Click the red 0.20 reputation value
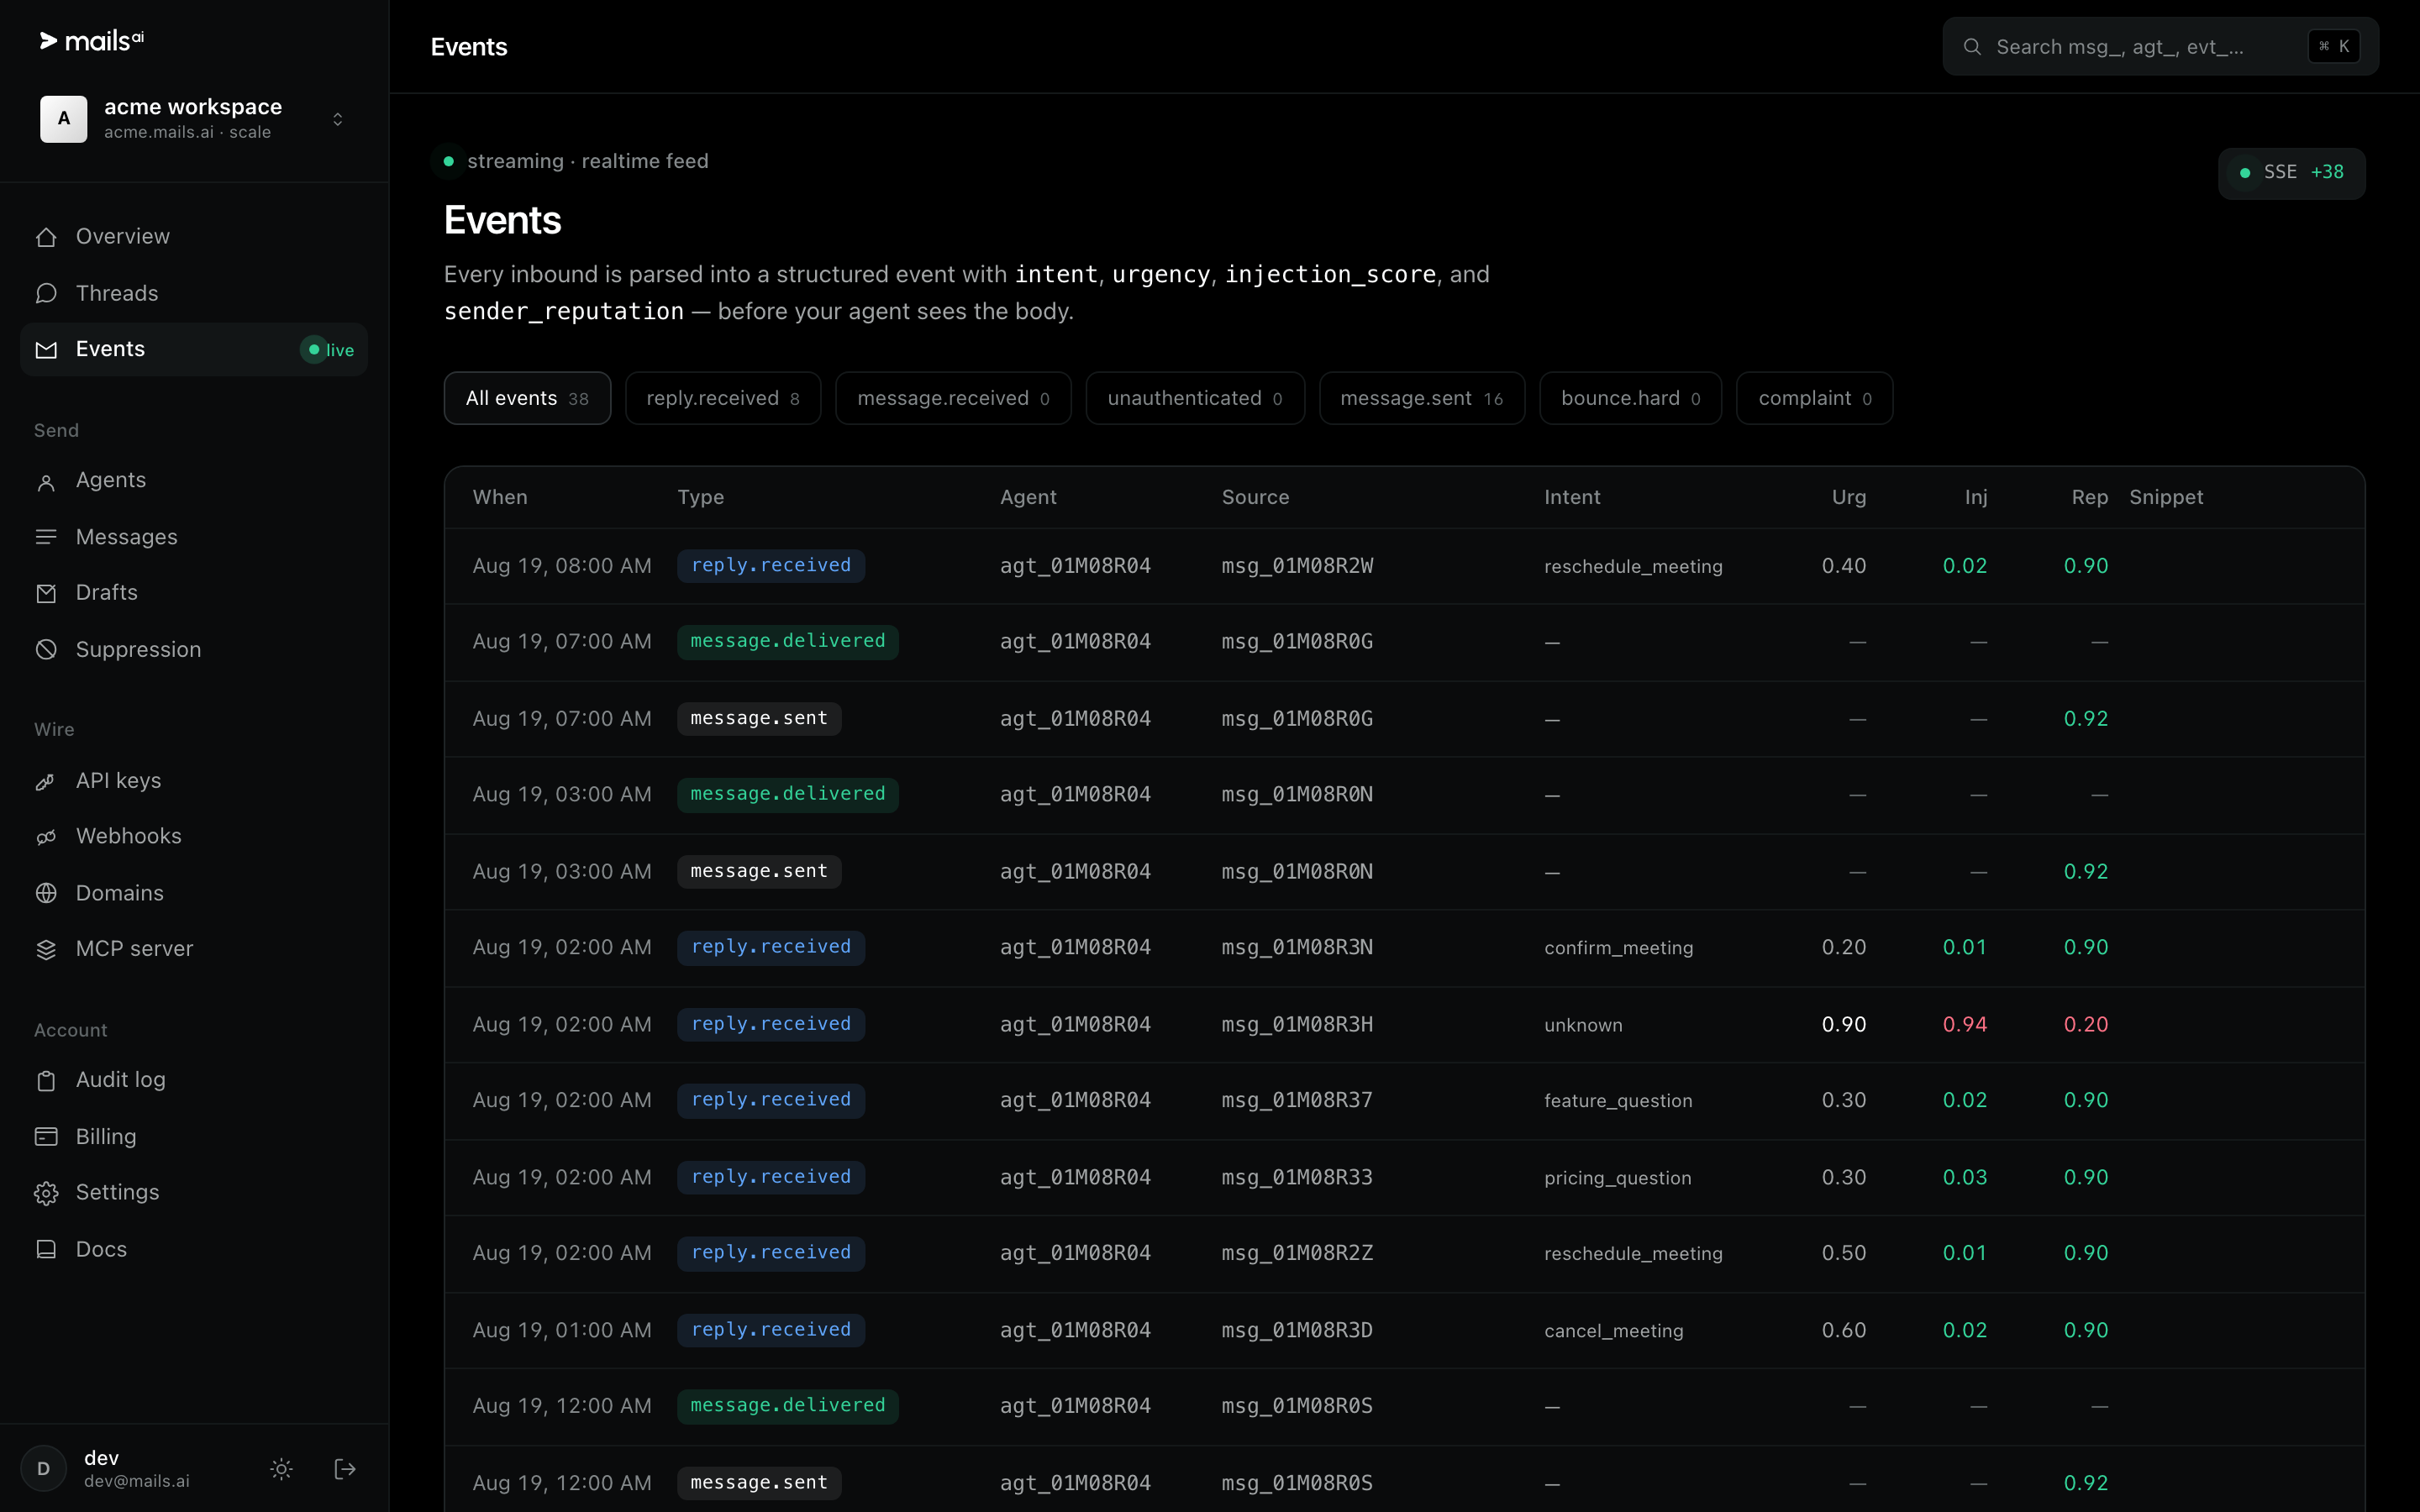2420x1512 pixels. click(x=2086, y=1025)
